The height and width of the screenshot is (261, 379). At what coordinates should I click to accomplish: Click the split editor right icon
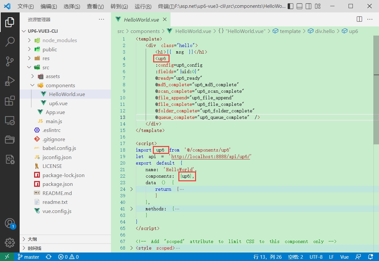coord(359,19)
